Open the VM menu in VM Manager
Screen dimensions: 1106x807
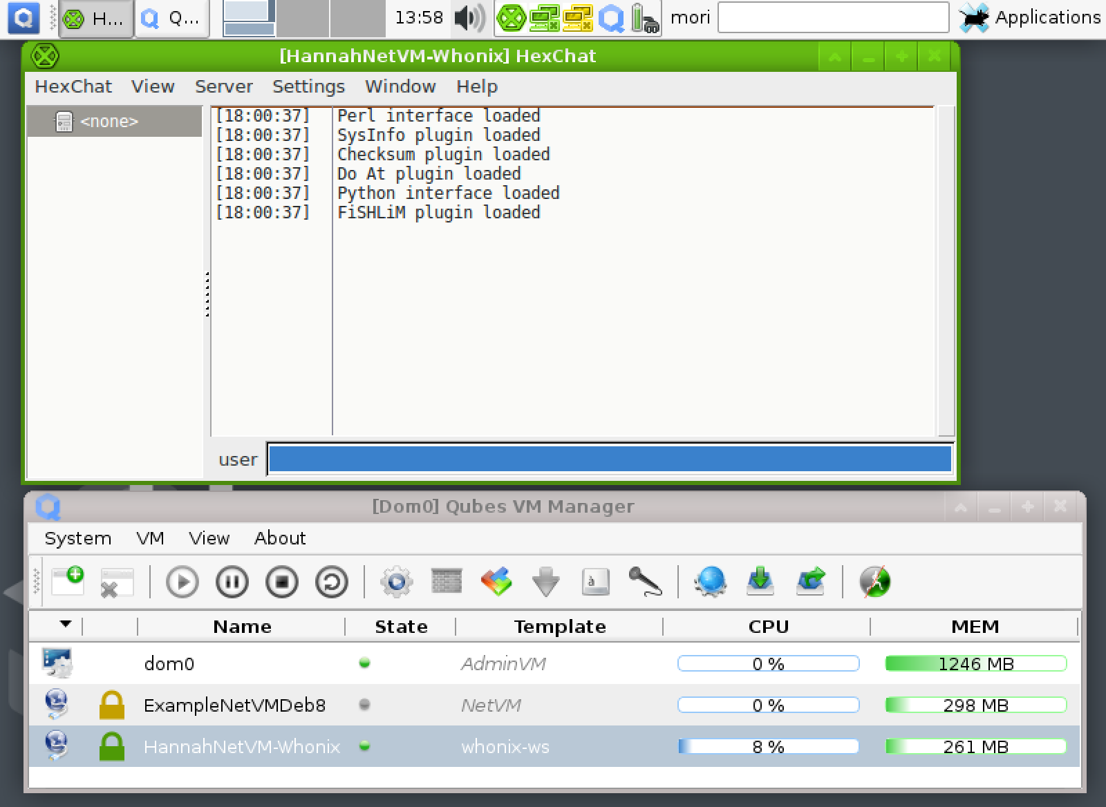[x=150, y=538]
